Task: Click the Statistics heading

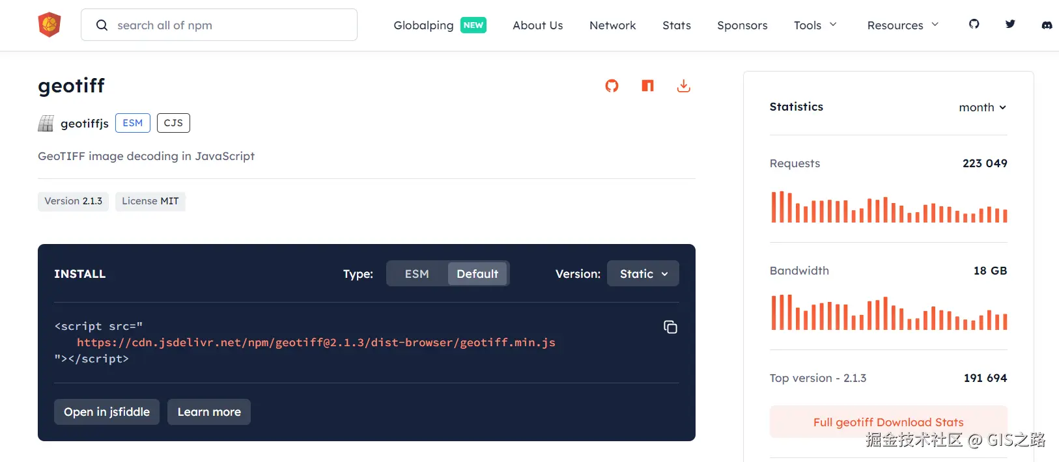Action: (797, 107)
